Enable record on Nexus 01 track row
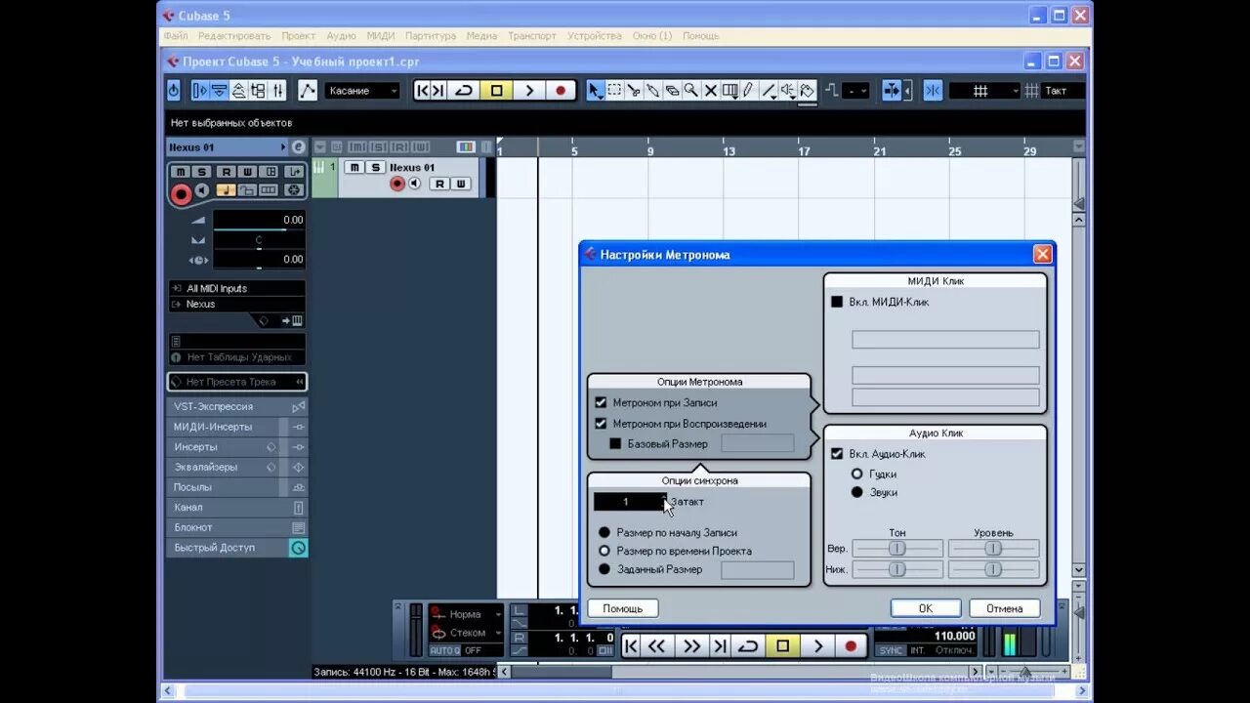 point(397,184)
